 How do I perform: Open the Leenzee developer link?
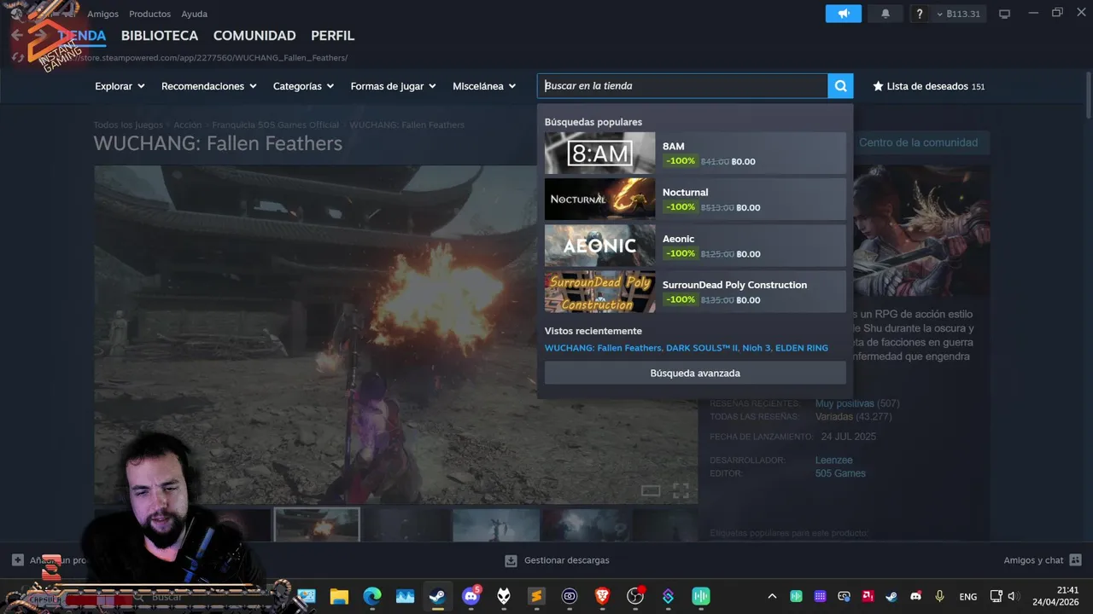click(833, 460)
